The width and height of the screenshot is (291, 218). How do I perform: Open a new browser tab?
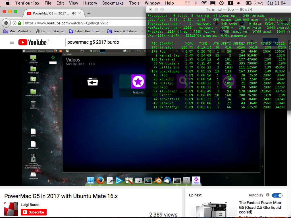coord(89,14)
